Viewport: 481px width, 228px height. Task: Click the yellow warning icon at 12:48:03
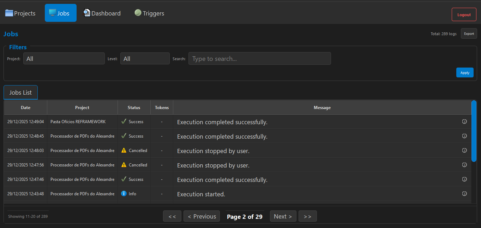(x=124, y=150)
